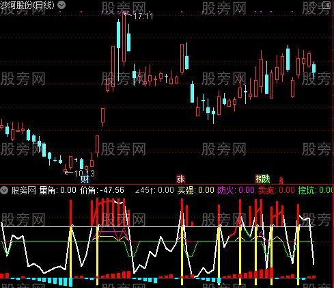The height and width of the screenshot is (288, 334).
Task: Select the 价角: -47.56 indicator value
Action: coord(102,190)
